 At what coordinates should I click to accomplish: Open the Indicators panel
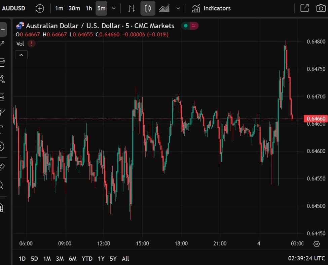(x=211, y=8)
